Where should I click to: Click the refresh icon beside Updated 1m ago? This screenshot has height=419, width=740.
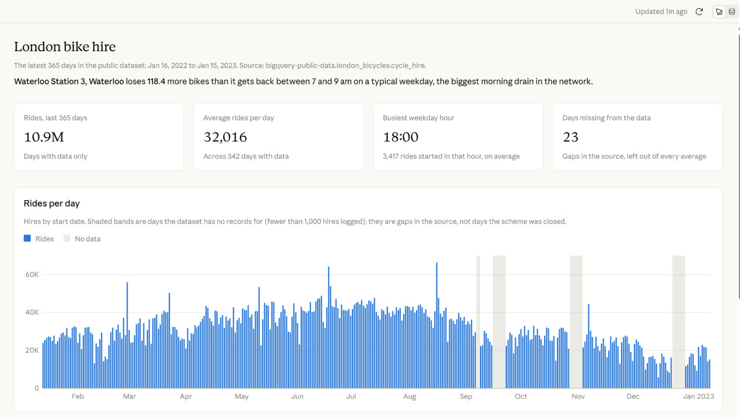699,12
